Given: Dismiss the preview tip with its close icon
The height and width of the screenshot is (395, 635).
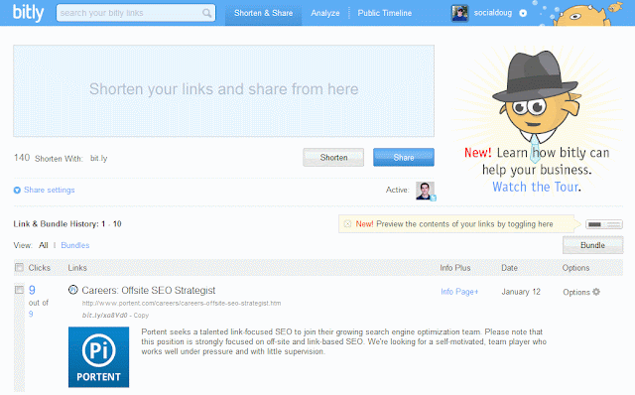Looking at the screenshot, I should click(x=347, y=224).
